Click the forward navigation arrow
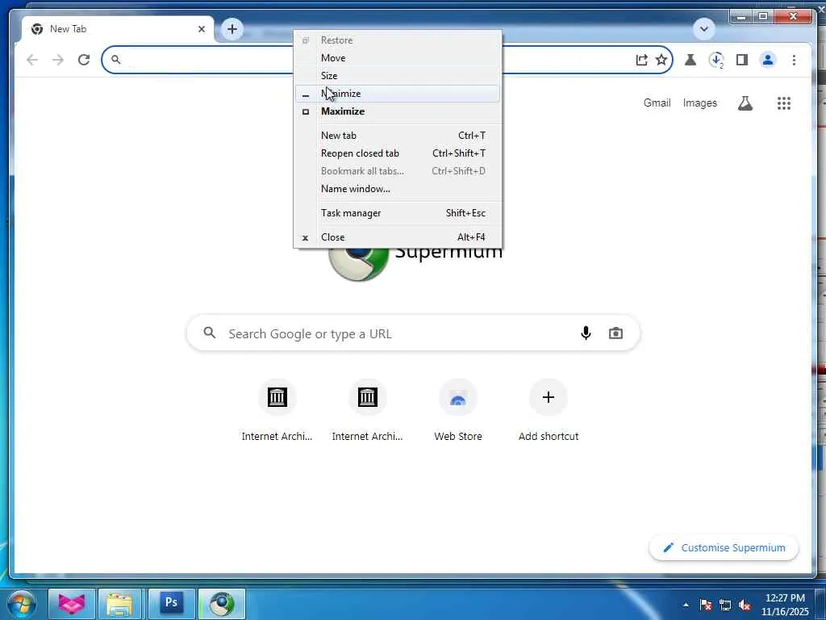This screenshot has height=620, width=826. [x=58, y=60]
